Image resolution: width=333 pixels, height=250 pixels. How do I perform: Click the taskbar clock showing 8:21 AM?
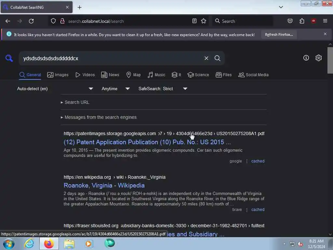point(316,244)
